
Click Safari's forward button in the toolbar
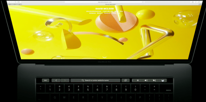coord(13,2)
